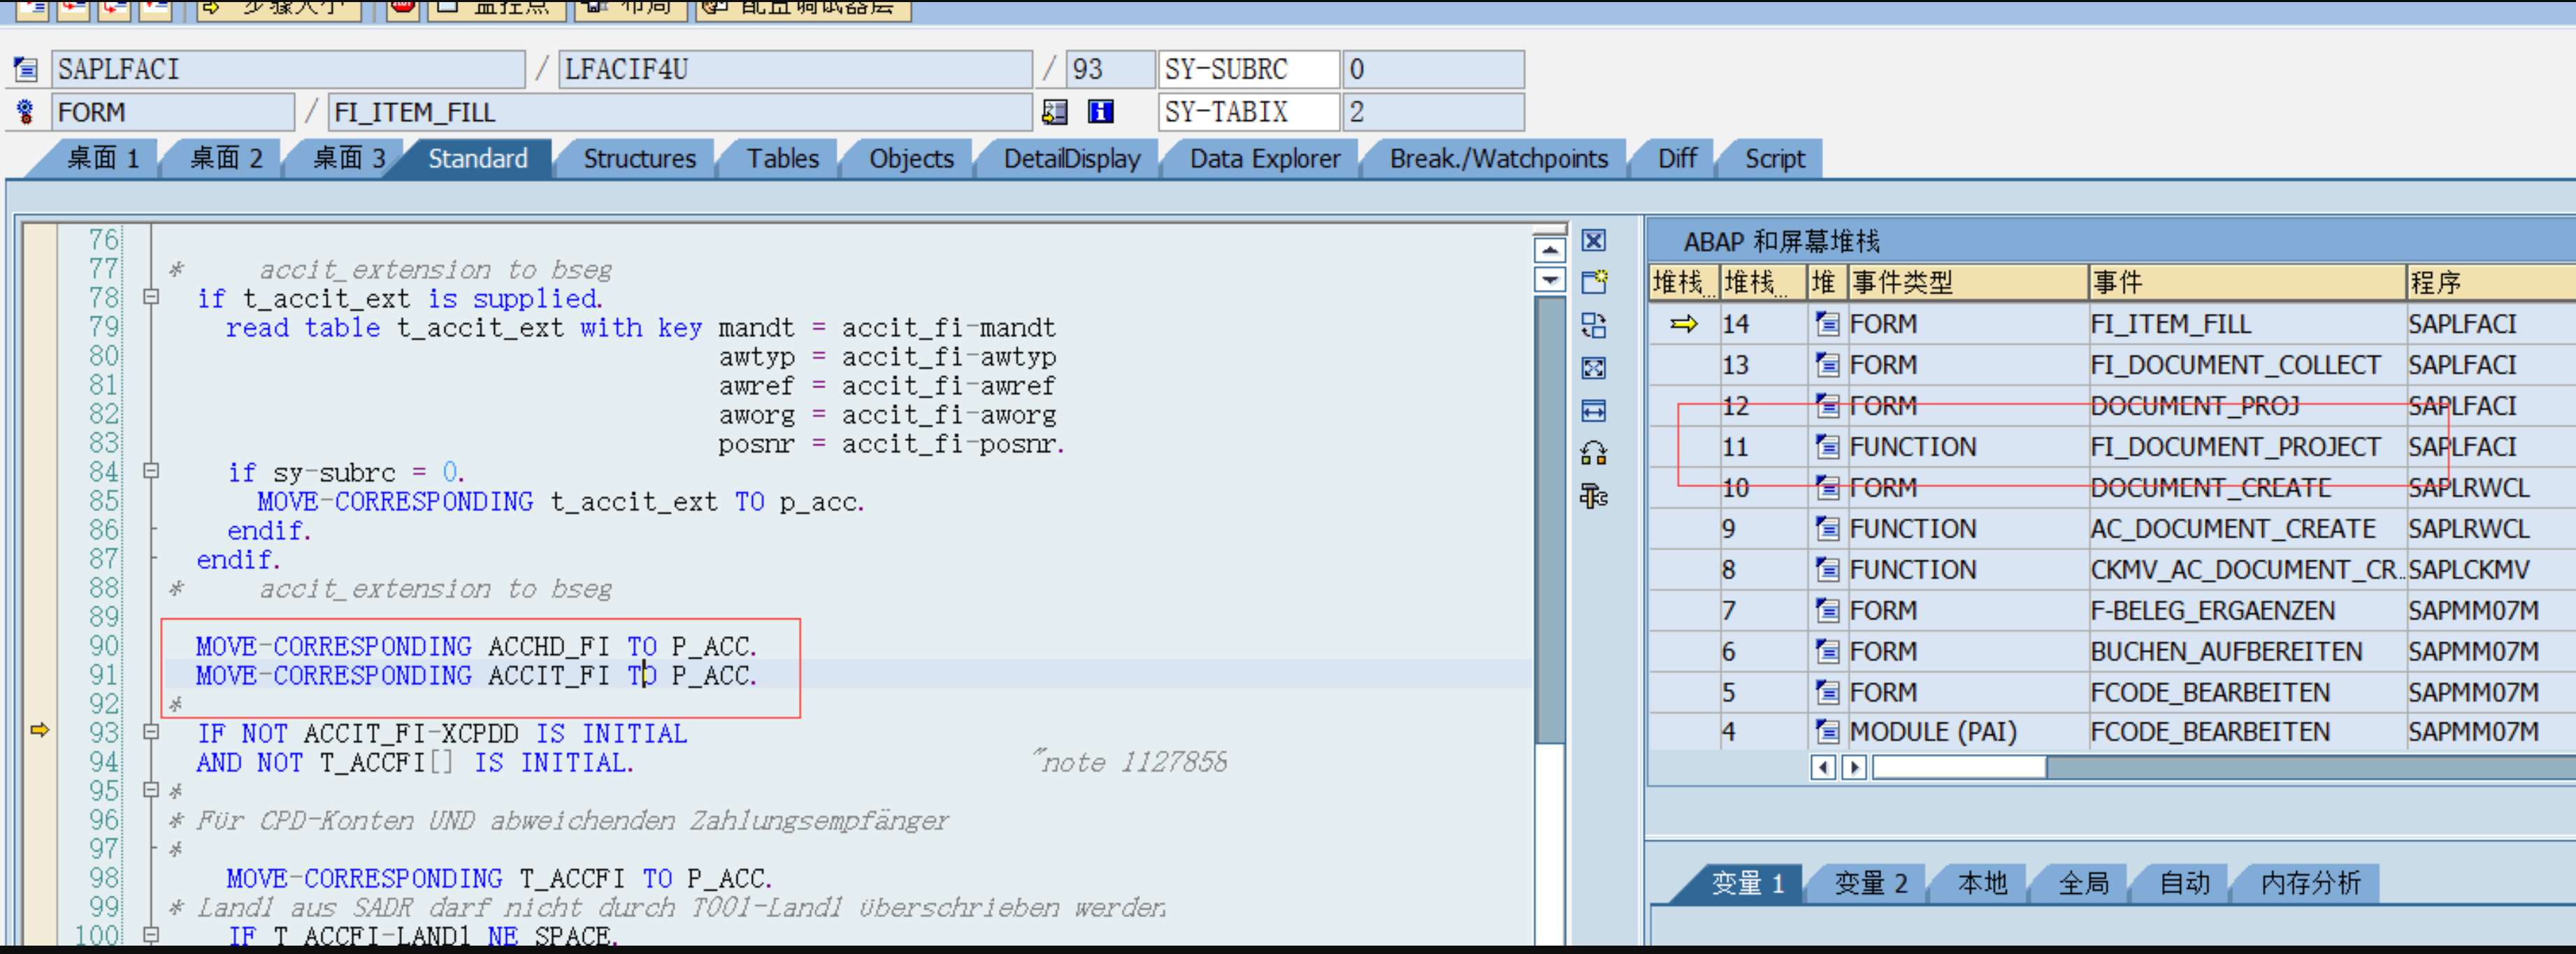Image resolution: width=2576 pixels, height=954 pixels.
Task: Click yellow arrow in stack row 14
Action: (1684, 324)
